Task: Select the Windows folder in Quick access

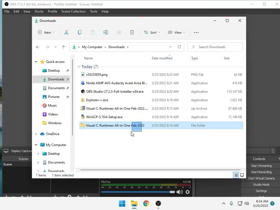Action: coord(55,123)
